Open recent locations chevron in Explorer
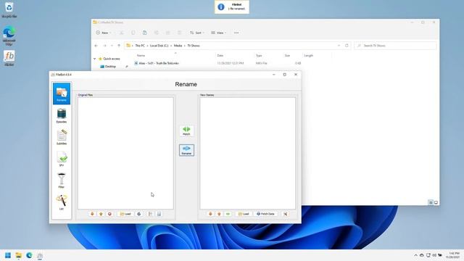Screen dimensions: 464x261 tap(112, 46)
